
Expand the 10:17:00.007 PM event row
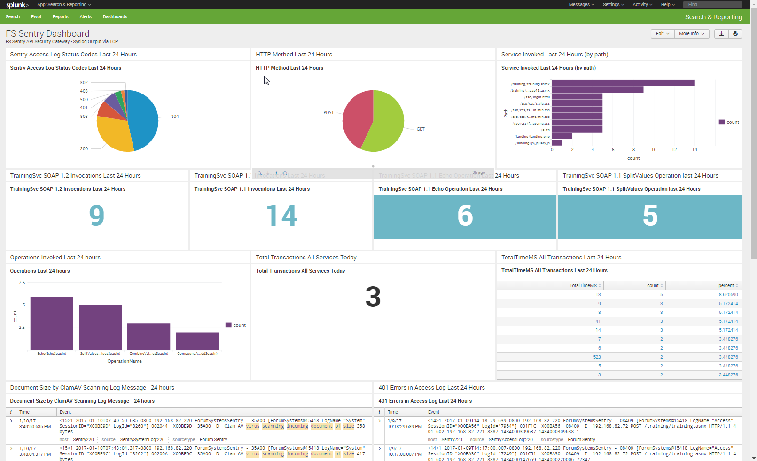(x=380, y=449)
